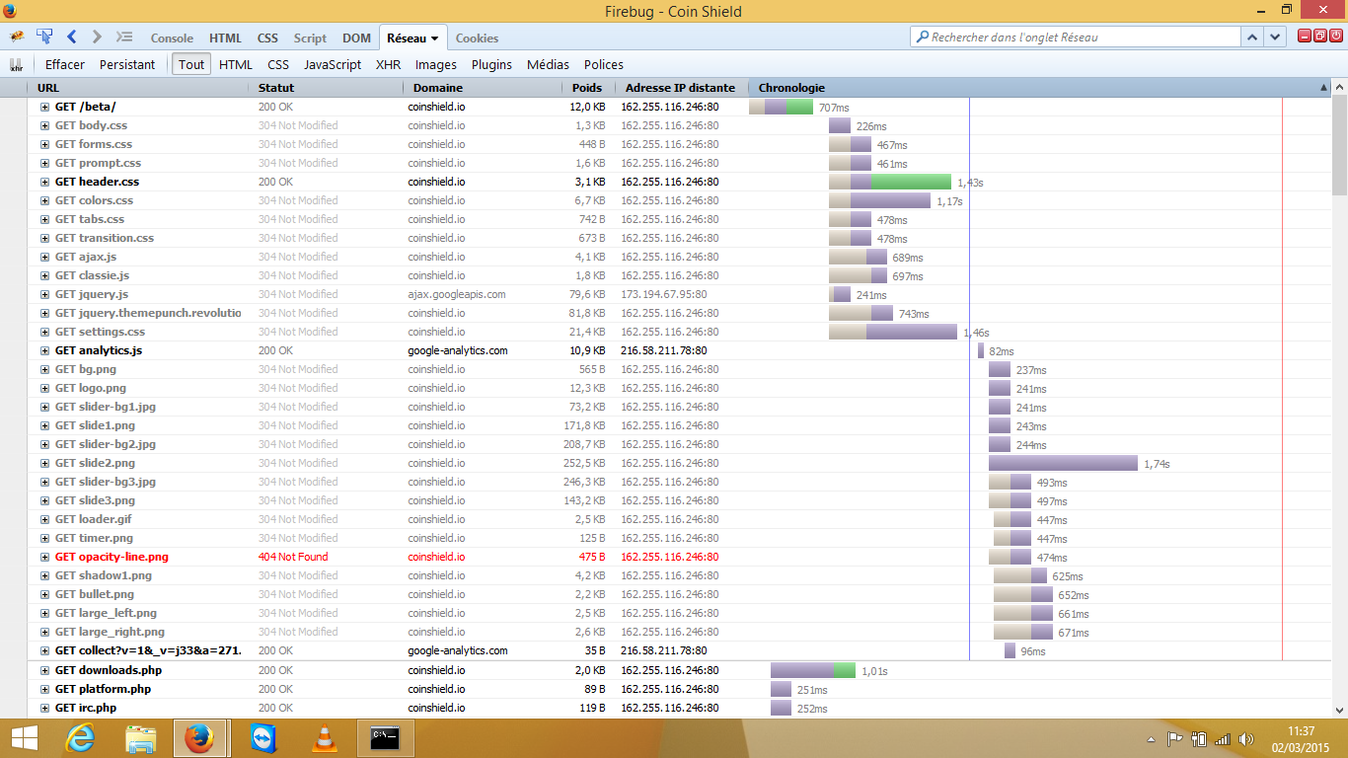Image resolution: width=1348 pixels, height=758 pixels.
Task: Click the 404 Not Found status text
Action: click(x=293, y=557)
